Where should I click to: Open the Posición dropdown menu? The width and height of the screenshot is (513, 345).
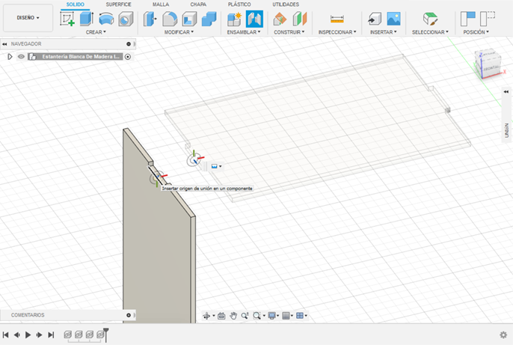pyautogui.click(x=476, y=32)
